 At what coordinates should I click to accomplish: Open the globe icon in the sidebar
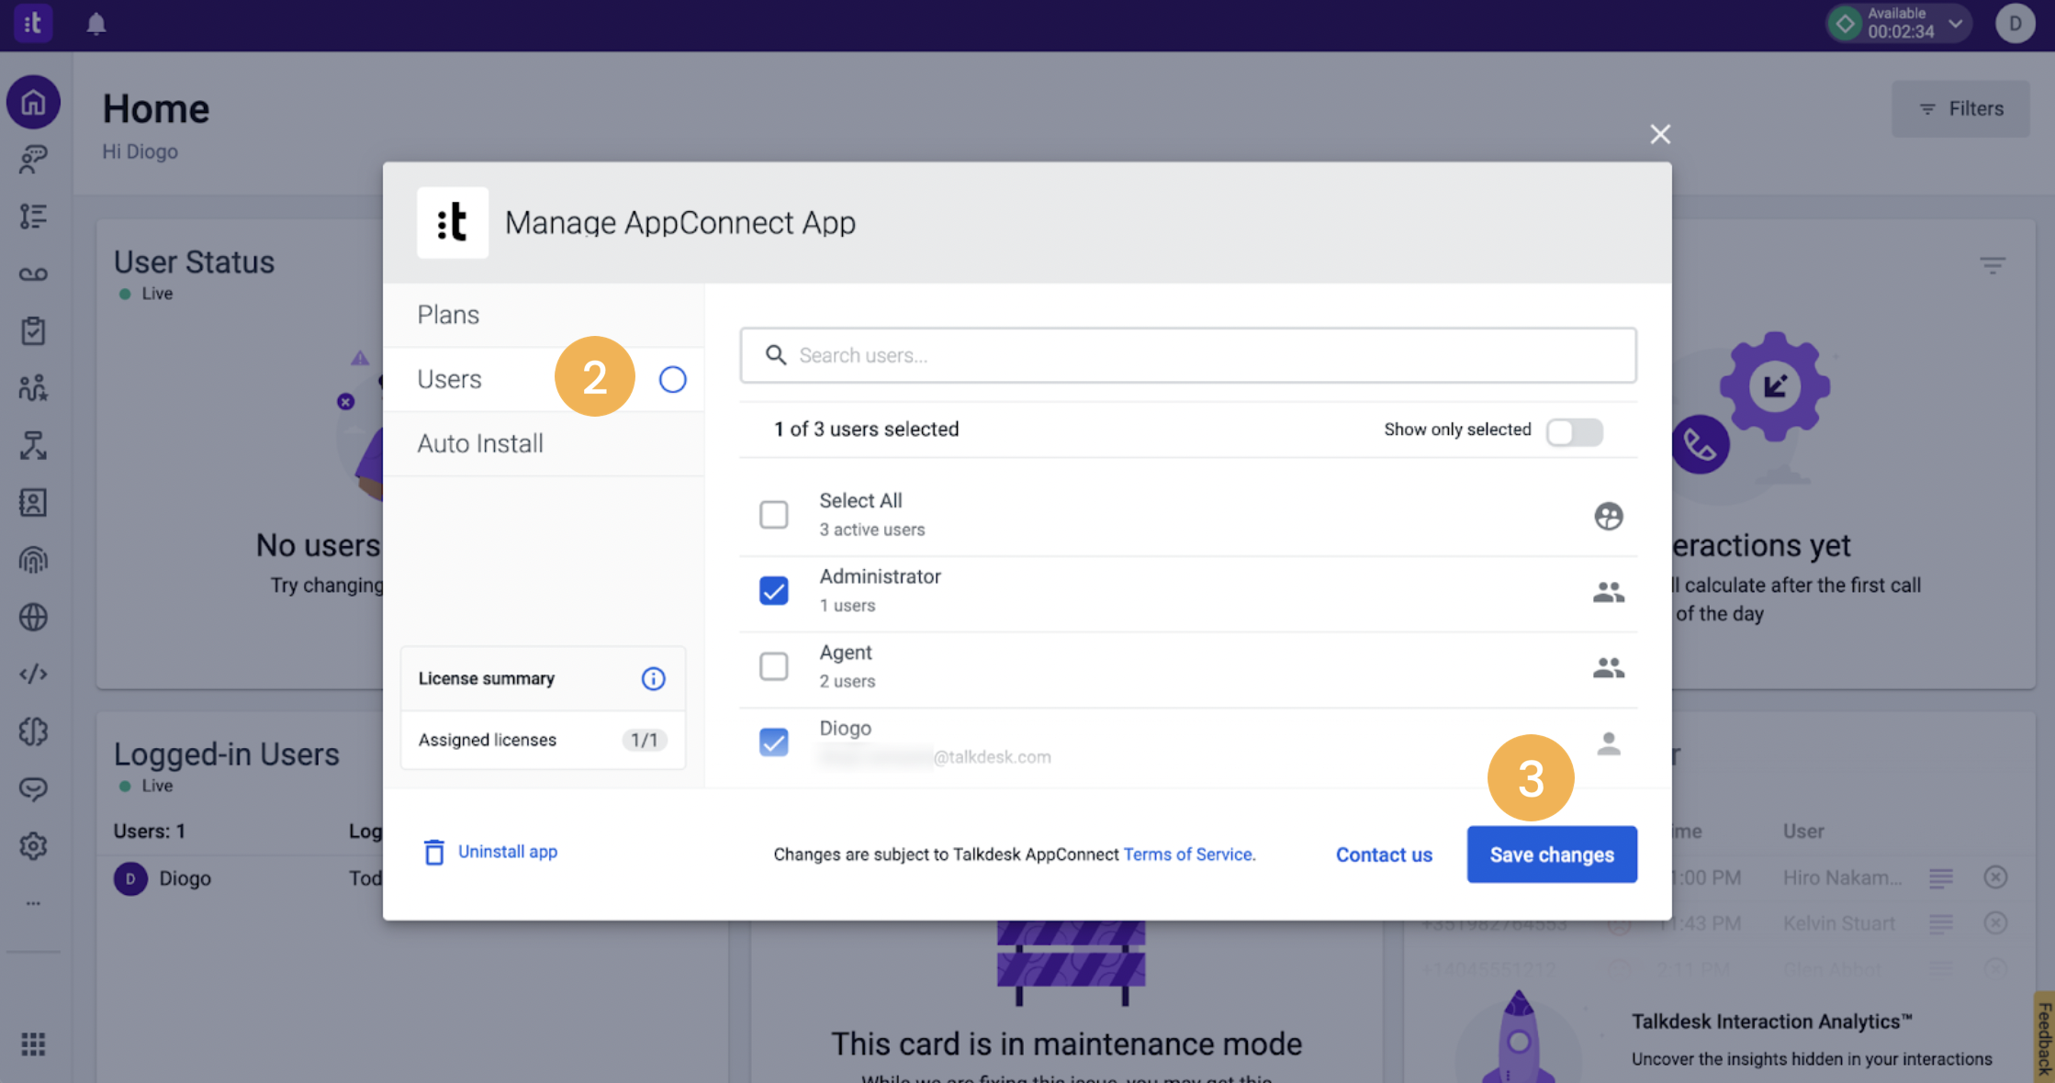(x=33, y=617)
